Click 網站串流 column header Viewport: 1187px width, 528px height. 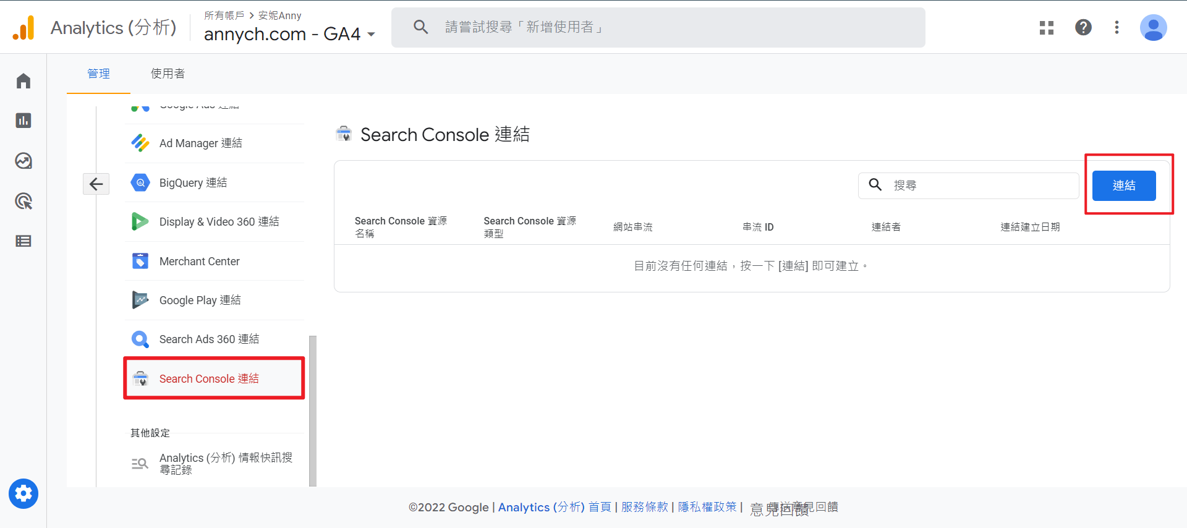pyautogui.click(x=633, y=227)
